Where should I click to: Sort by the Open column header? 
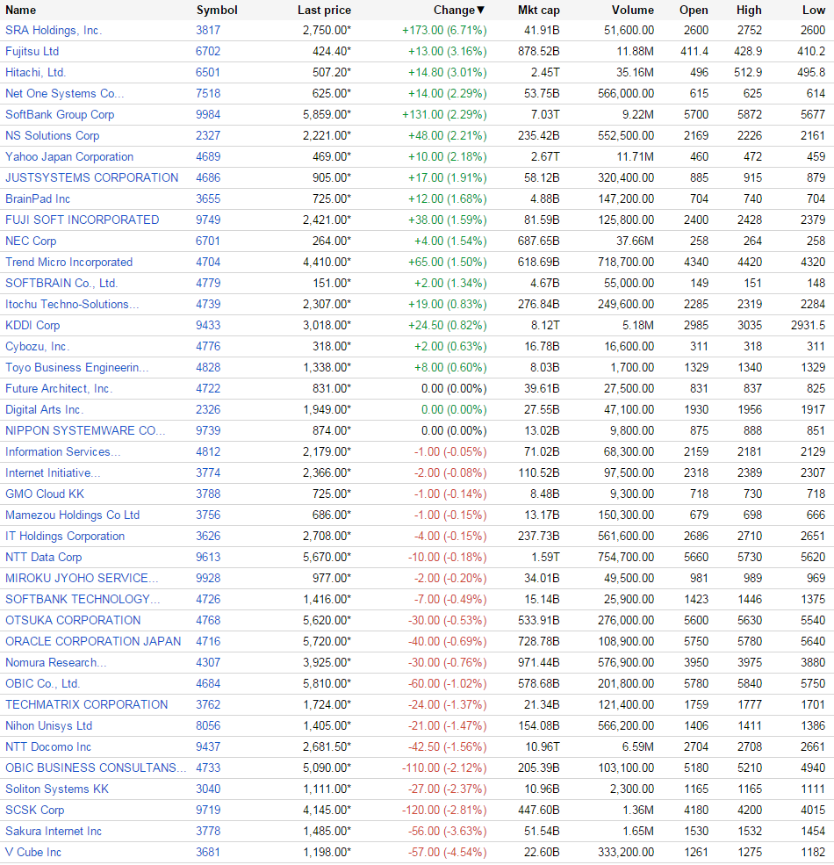(694, 10)
